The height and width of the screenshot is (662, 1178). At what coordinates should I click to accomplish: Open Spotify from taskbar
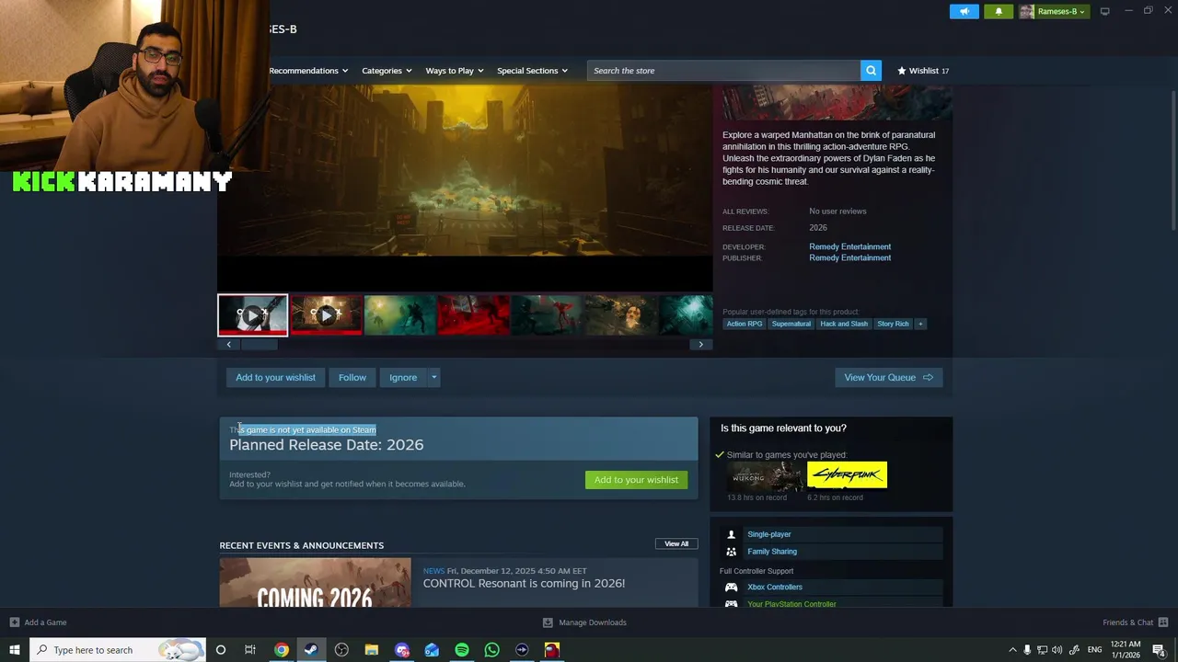pos(462,650)
